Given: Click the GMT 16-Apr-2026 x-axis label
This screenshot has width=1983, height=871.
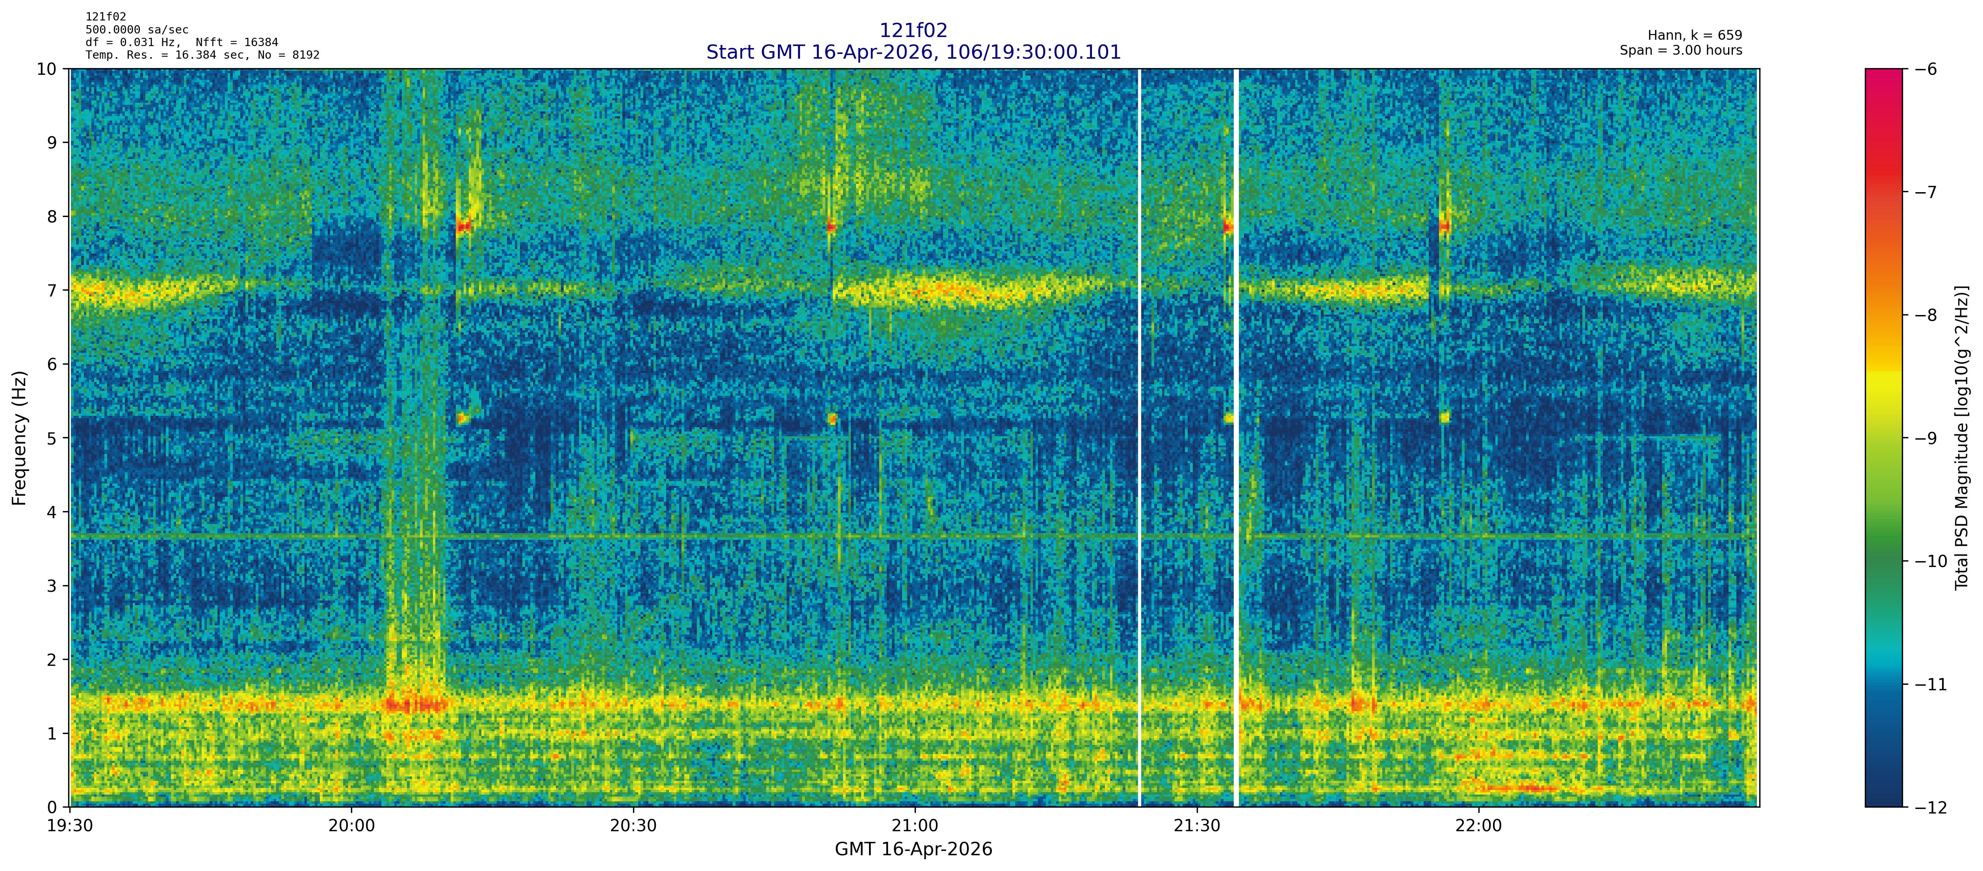Looking at the screenshot, I should coord(913,849).
